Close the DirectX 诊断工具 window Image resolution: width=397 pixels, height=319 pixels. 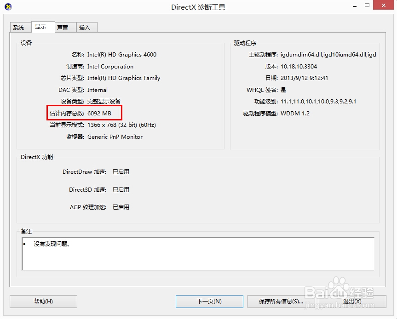pyautogui.click(x=384, y=6)
